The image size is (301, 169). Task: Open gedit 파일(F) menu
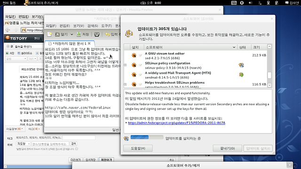(x=51, y=26)
